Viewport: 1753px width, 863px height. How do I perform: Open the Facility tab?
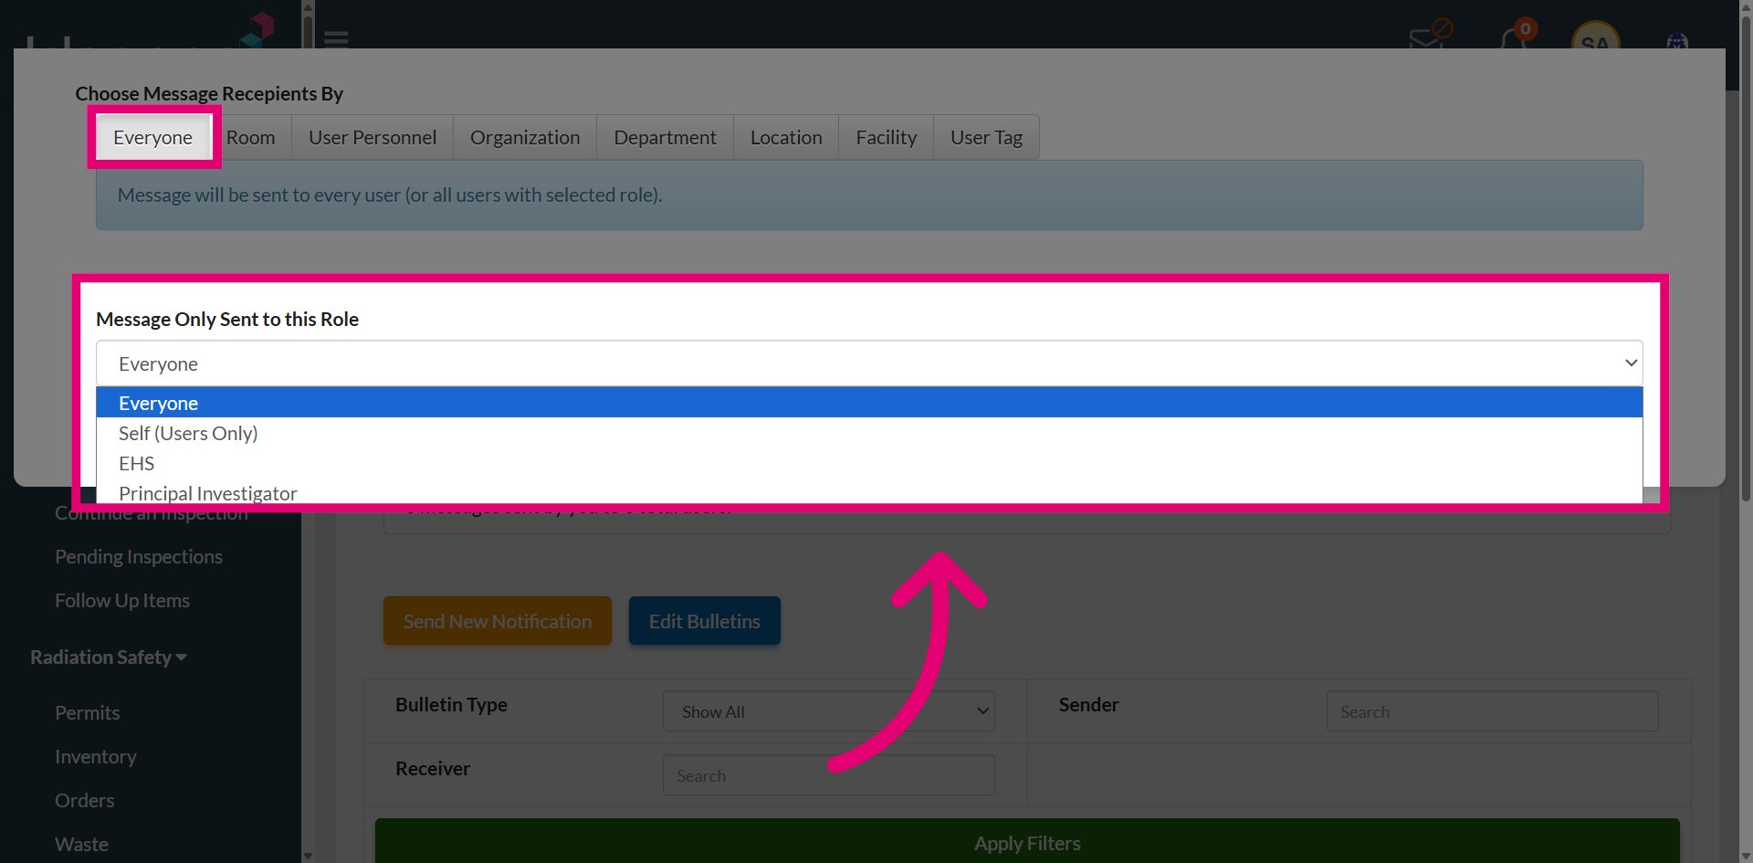click(x=886, y=137)
